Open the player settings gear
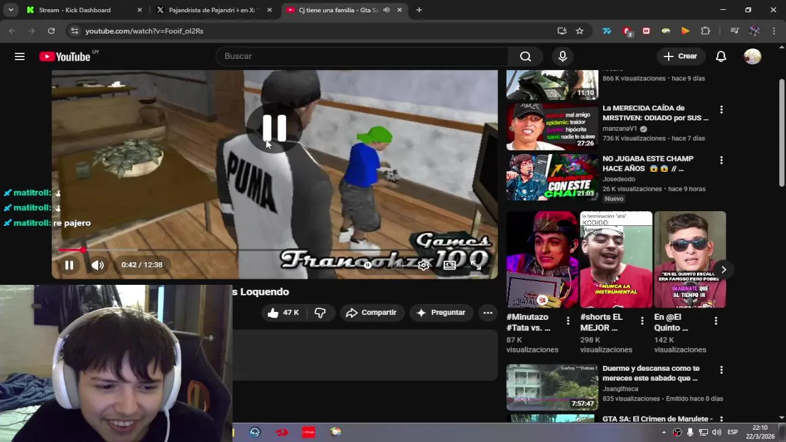The height and width of the screenshot is (442, 786). point(423,265)
